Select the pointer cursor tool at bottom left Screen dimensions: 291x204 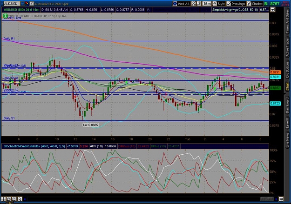click(20, 199)
